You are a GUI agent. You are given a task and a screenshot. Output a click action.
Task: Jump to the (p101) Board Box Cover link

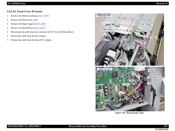(x=42, y=28)
